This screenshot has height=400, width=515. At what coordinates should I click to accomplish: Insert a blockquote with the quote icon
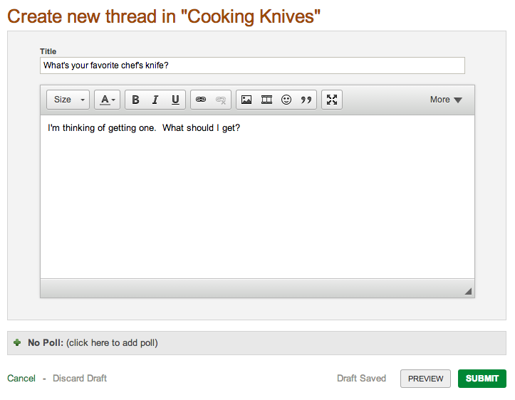pyautogui.click(x=306, y=100)
